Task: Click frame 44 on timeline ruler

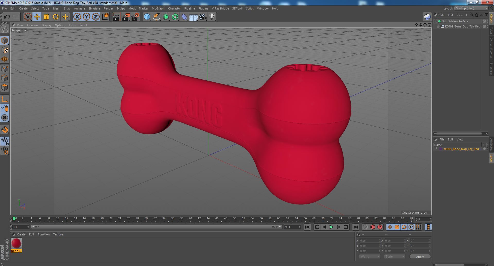Action: tap(208, 218)
